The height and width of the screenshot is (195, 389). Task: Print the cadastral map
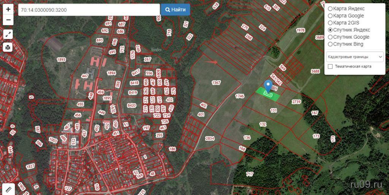click(x=8, y=47)
